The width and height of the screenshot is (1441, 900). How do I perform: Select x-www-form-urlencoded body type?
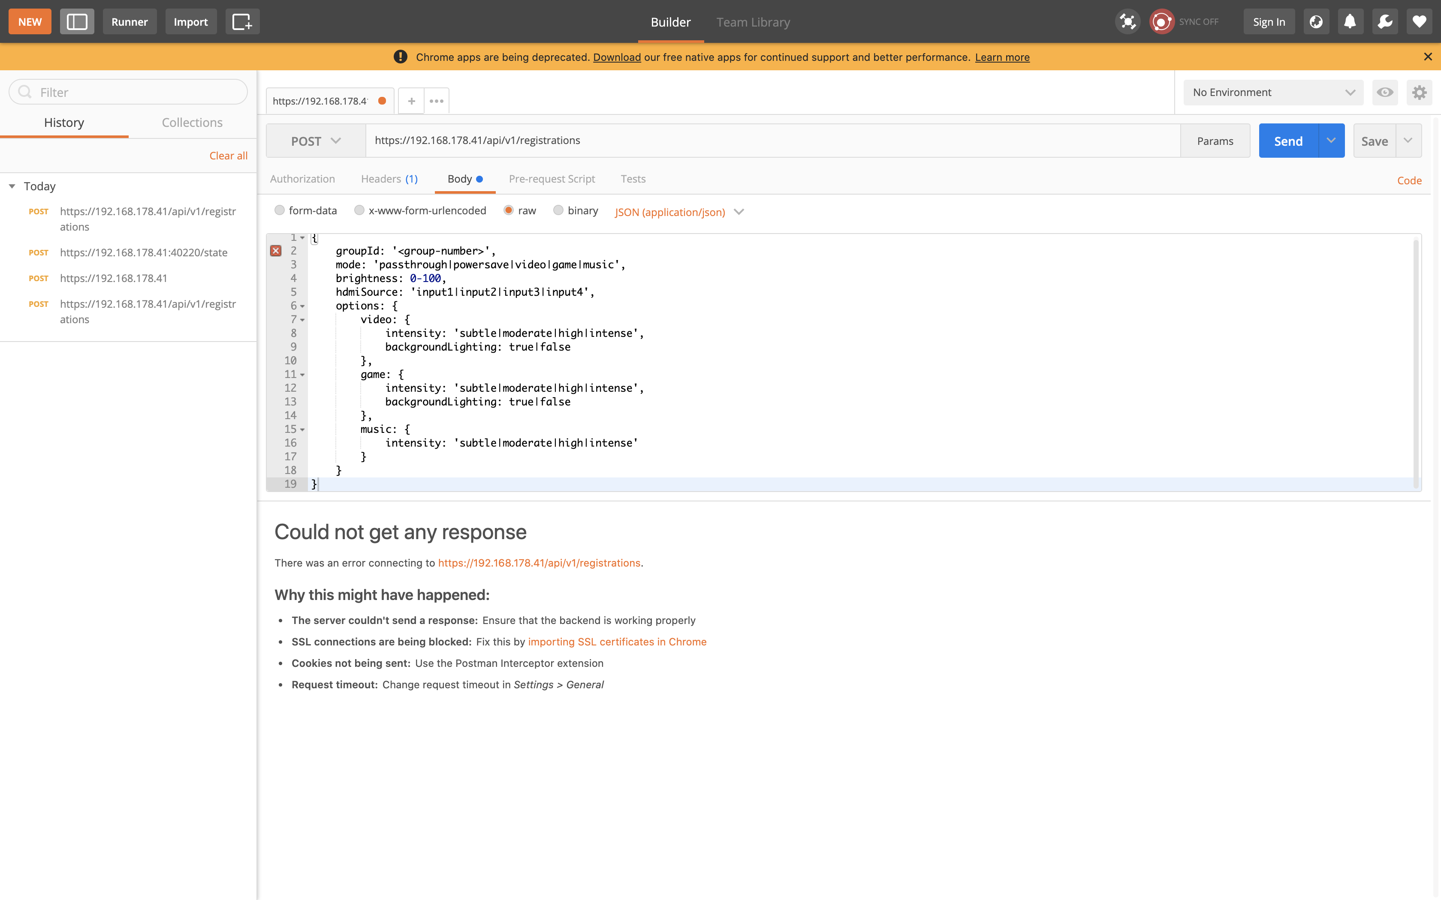click(x=359, y=210)
